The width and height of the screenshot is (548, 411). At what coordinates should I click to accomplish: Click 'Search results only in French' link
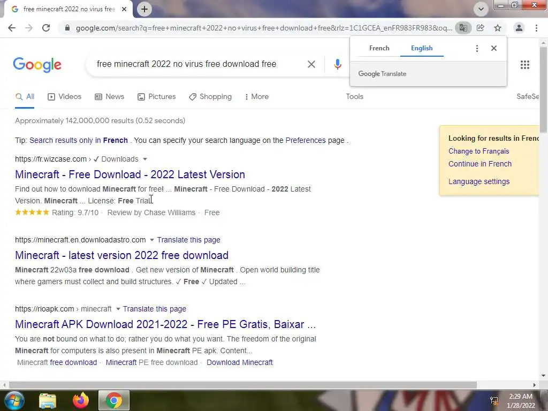(79, 141)
